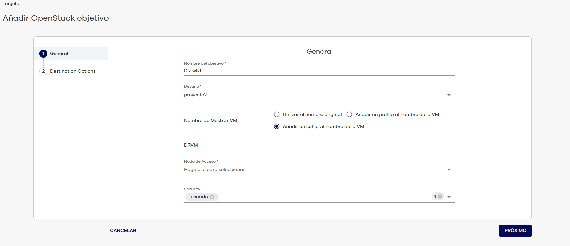
Task: Click the step 1 number circle
Action: coord(43,54)
